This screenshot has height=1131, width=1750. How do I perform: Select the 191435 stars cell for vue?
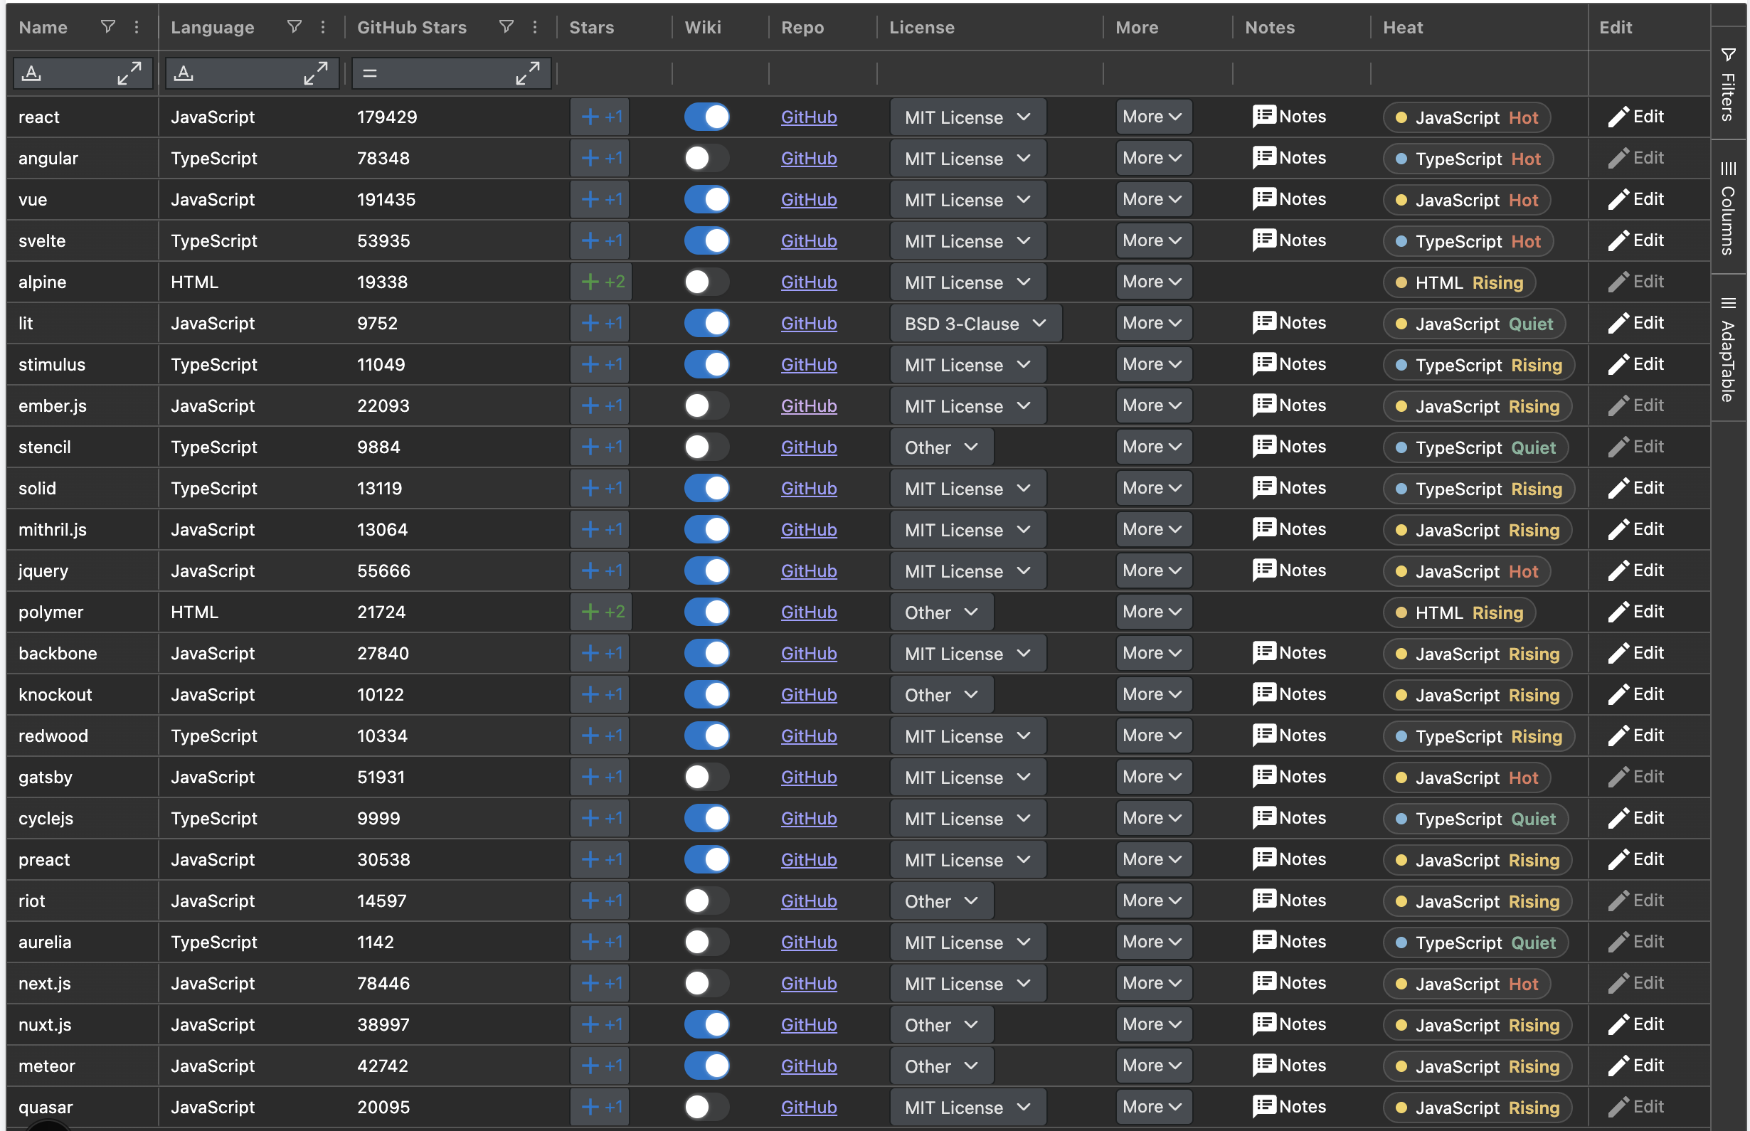tap(451, 200)
